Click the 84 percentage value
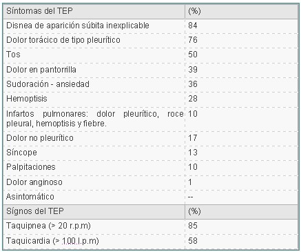 coord(193,26)
